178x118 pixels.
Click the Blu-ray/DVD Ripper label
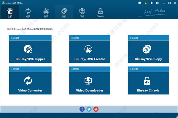click(x=30, y=59)
